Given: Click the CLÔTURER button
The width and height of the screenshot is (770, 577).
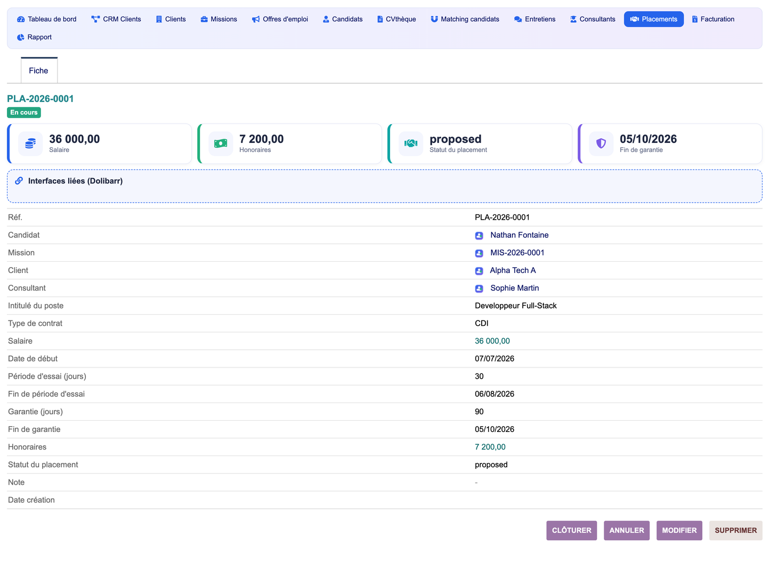Looking at the screenshot, I should click(x=572, y=531).
